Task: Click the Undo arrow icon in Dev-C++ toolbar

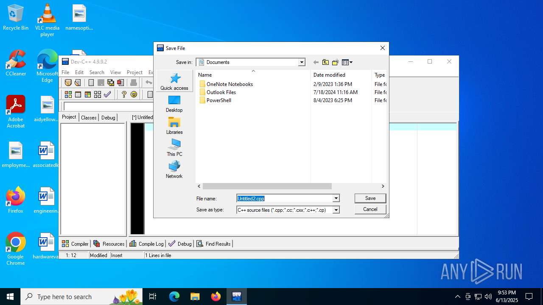Action: pos(148,83)
